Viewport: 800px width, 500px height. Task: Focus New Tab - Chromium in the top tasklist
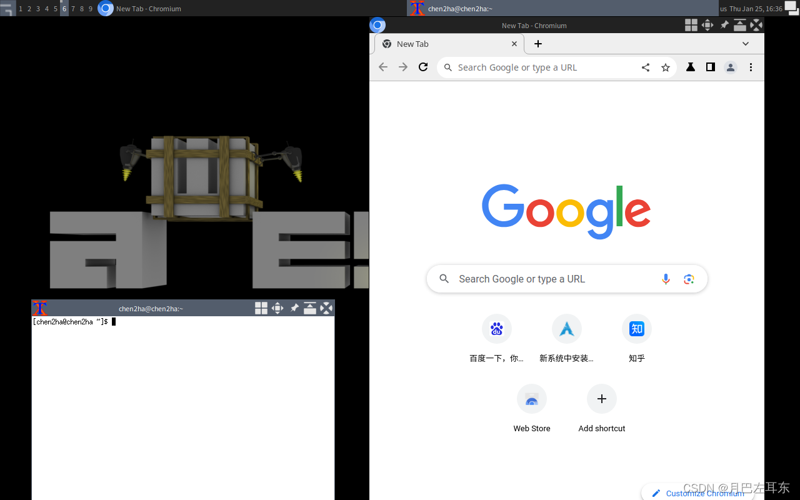coord(252,9)
